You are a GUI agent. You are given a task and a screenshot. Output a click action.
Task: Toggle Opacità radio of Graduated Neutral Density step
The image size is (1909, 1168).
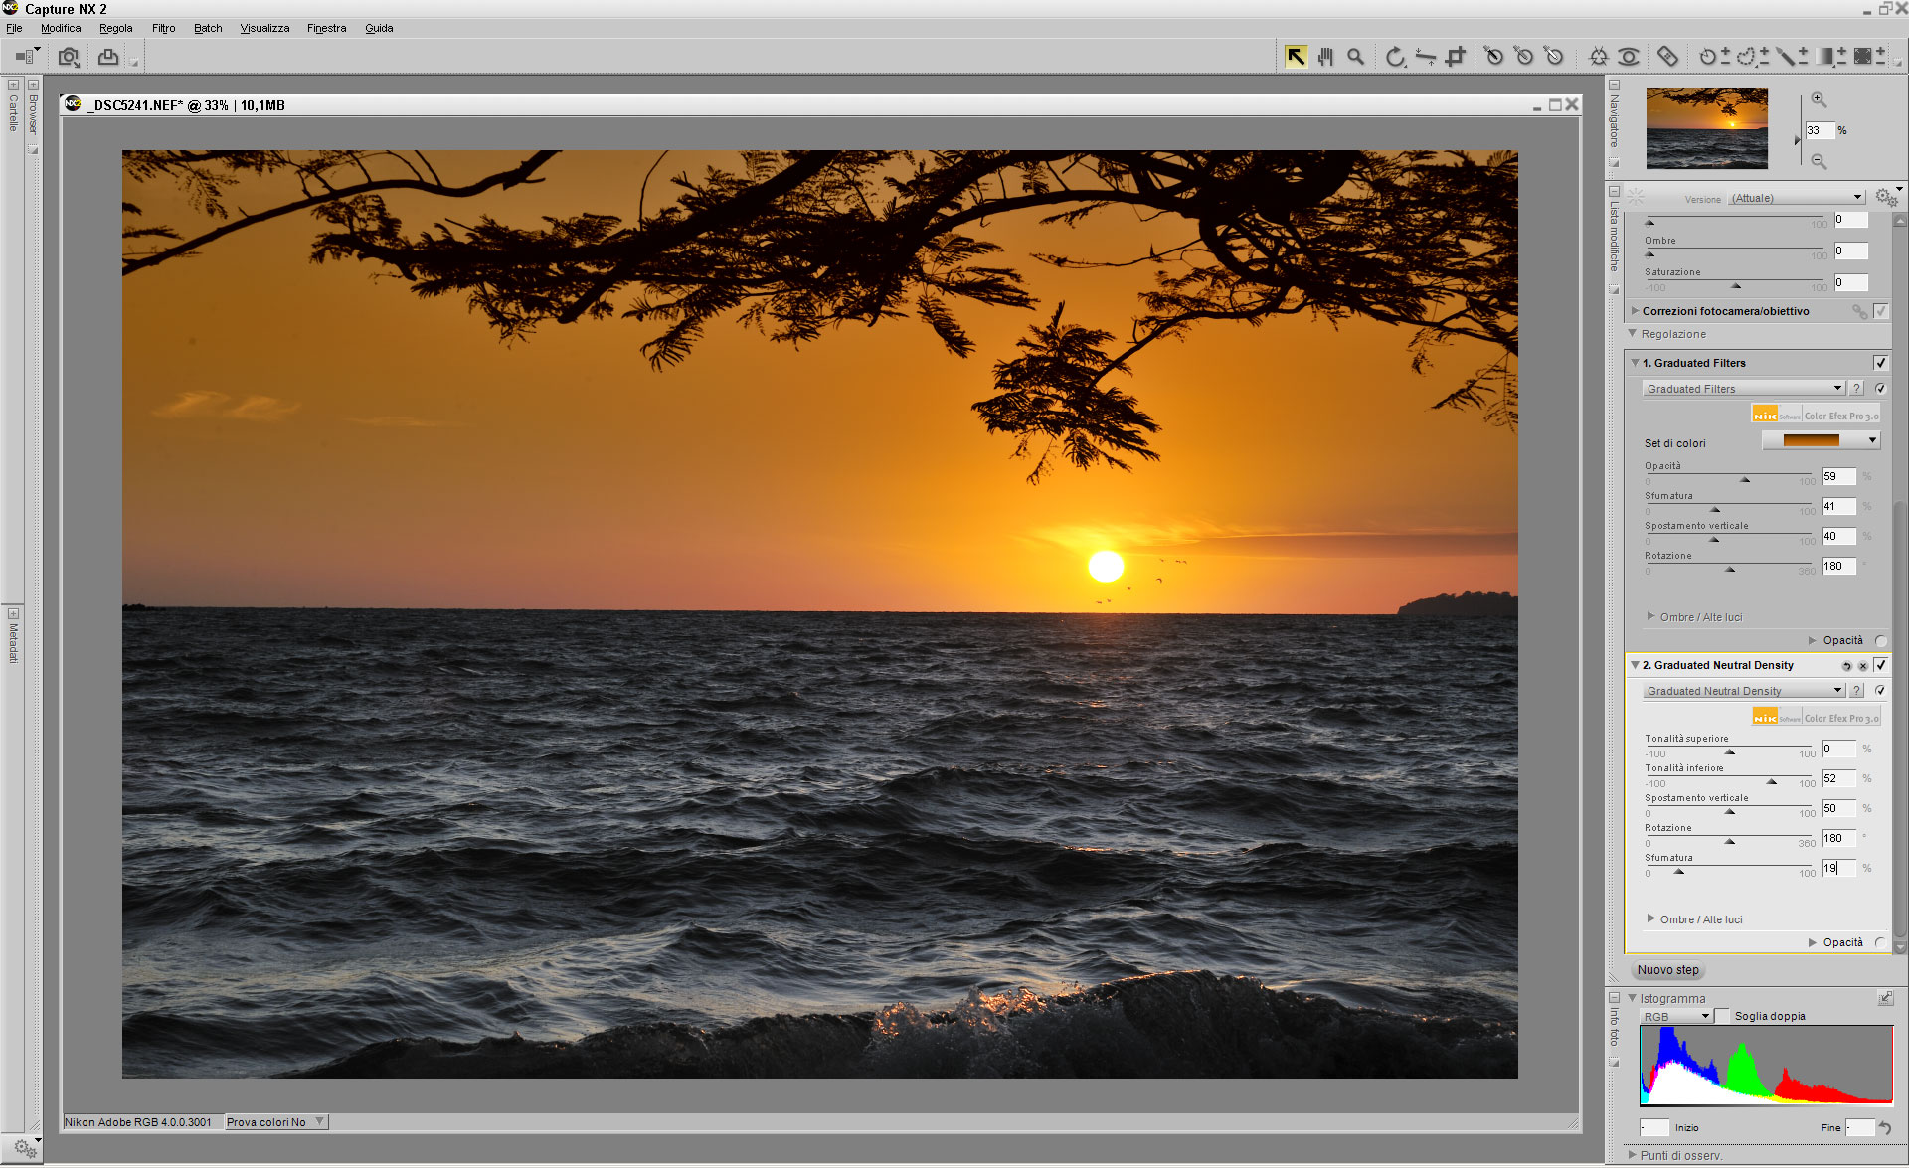[x=1880, y=943]
